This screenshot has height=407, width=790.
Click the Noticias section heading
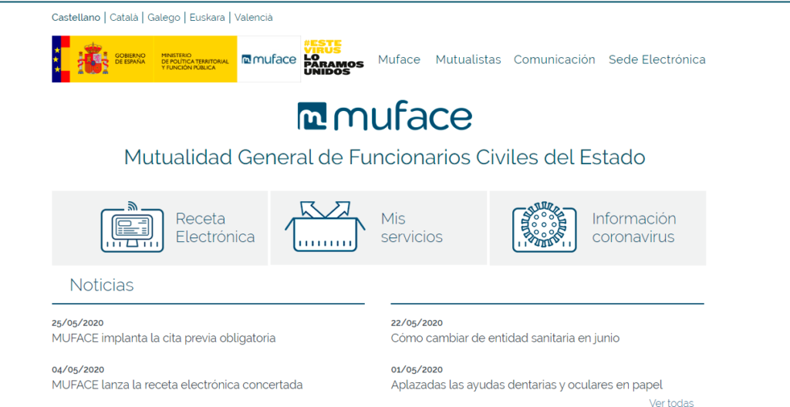pyautogui.click(x=102, y=285)
